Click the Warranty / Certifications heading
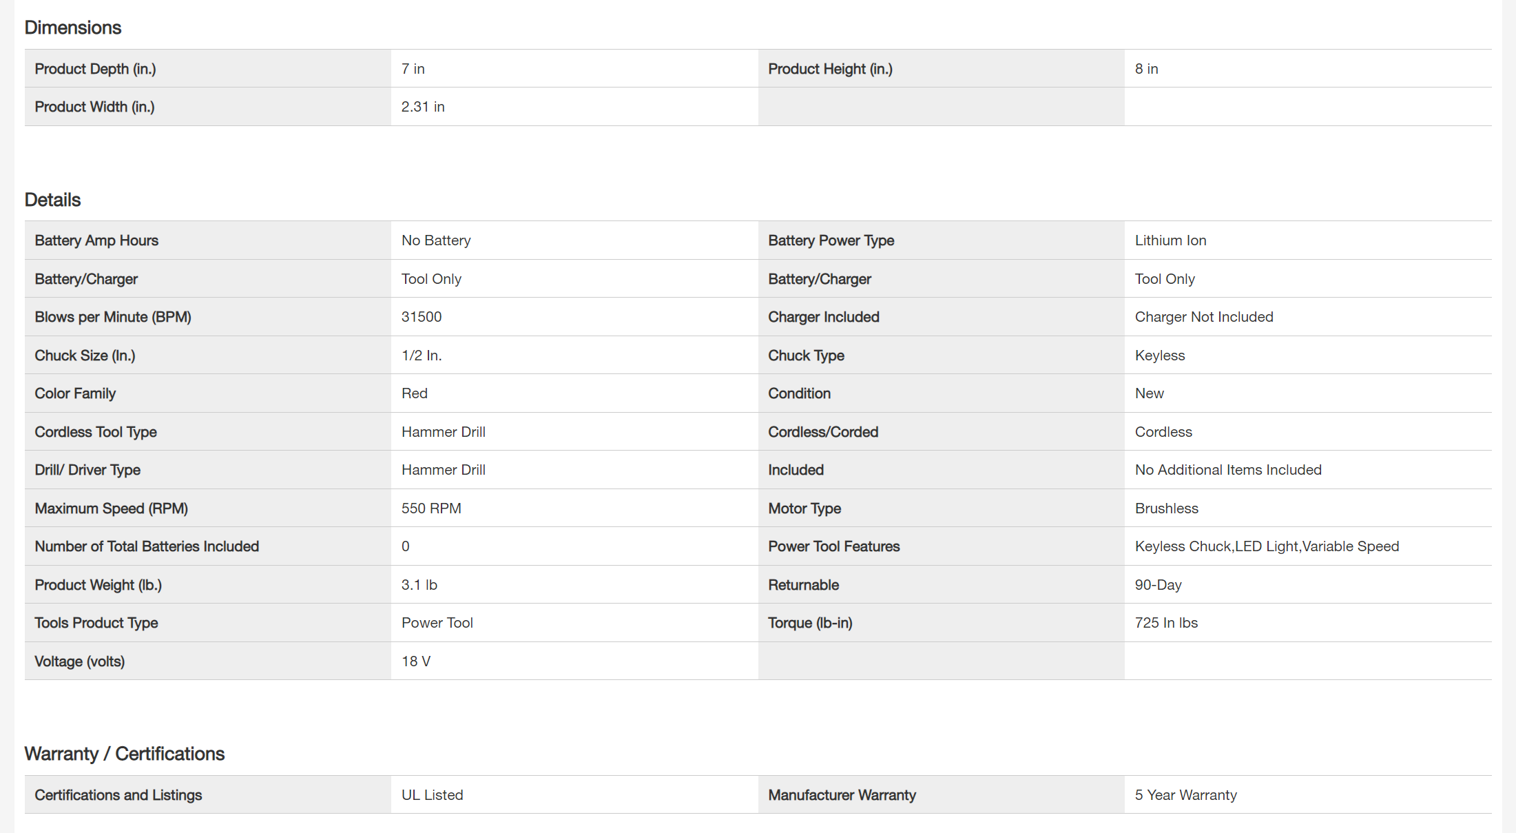The width and height of the screenshot is (1516, 833). click(x=125, y=754)
